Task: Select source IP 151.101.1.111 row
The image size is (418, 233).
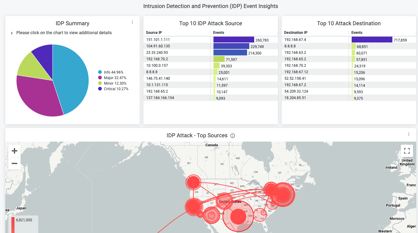Action: pyautogui.click(x=158, y=40)
